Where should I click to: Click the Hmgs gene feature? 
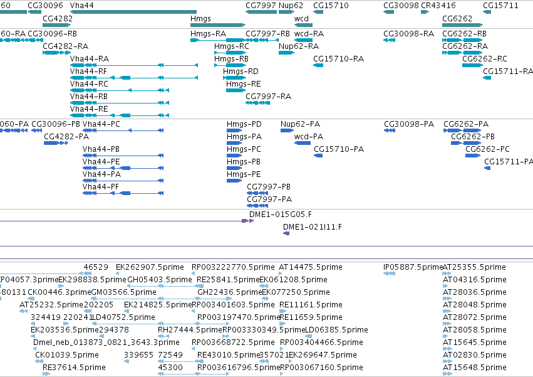[218, 25]
